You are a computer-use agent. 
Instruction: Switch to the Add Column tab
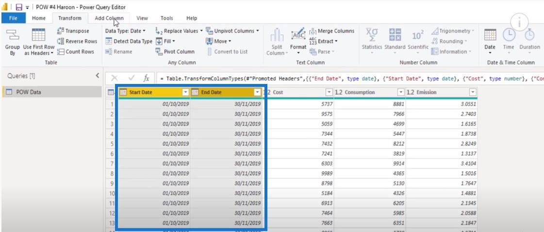pyautogui.click(x=109, y=18)
